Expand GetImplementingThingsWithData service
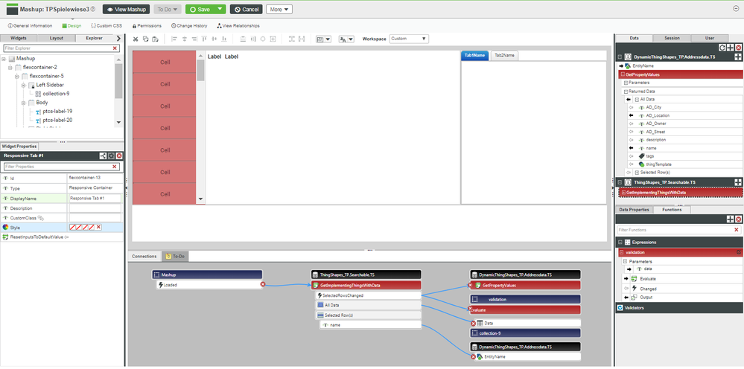Image resolution: width=744 pixels, height=369 pixels. 623,193
